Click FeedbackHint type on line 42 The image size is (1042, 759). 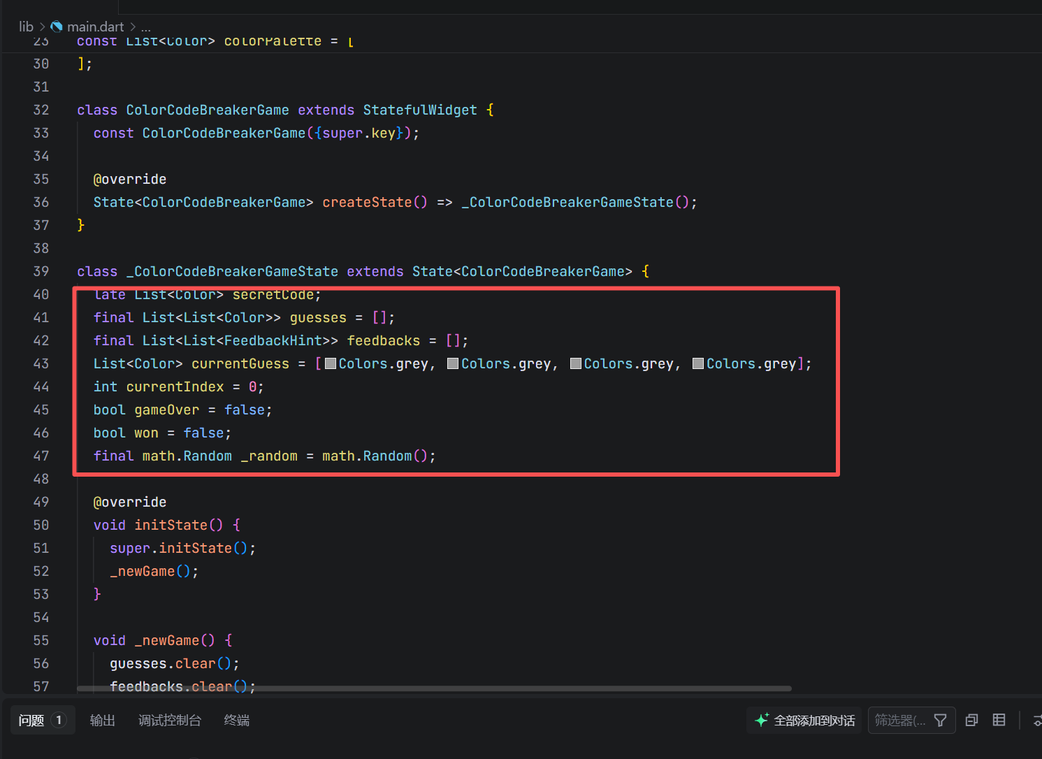(273, 340)
